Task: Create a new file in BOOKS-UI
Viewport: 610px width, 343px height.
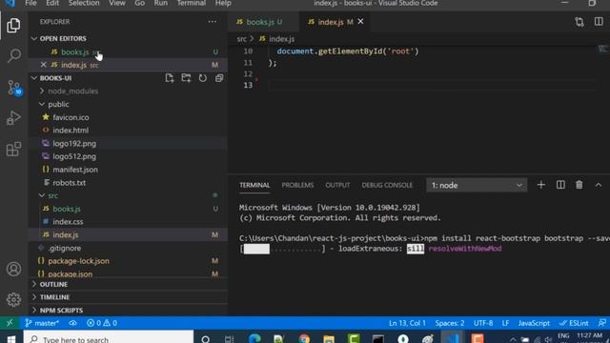Action: pos(170,78)
